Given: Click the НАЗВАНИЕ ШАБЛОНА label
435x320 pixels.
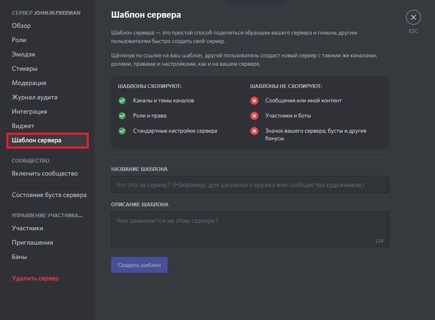Looking at the screenshot, I should (x=139, y=169).
